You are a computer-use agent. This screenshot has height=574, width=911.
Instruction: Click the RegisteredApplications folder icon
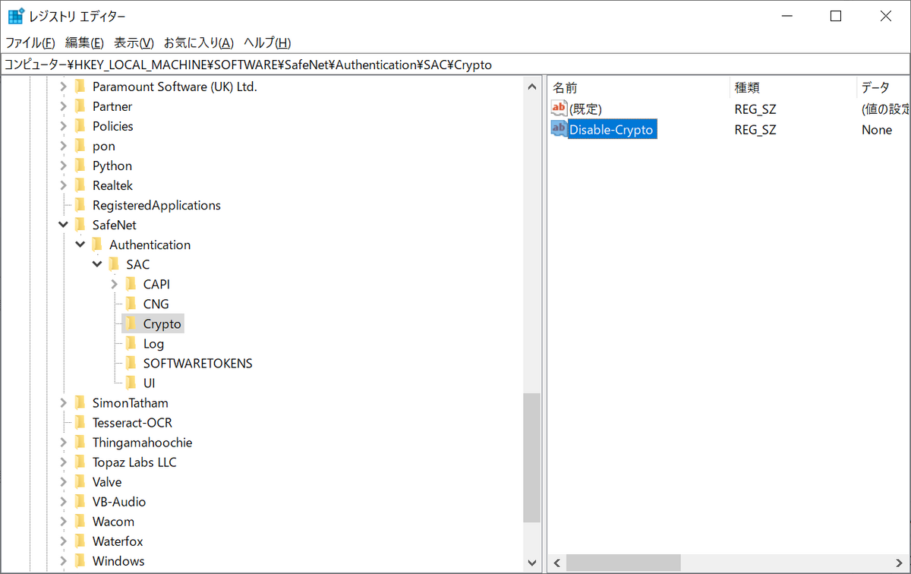pyautogui.click(x=80, y=205)
